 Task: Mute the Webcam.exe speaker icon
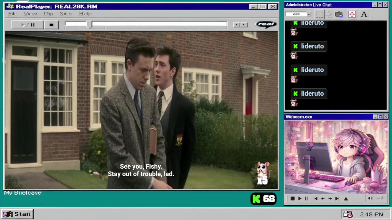(x=370, y=198)
